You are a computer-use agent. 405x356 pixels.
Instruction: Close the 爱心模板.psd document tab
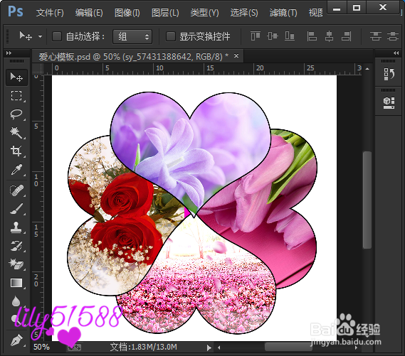(236, 55)
